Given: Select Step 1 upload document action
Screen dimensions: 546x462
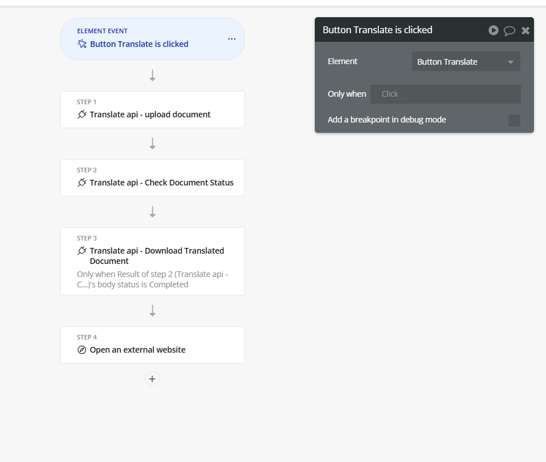Looking at the screenshot, I should tap(152, 110).
